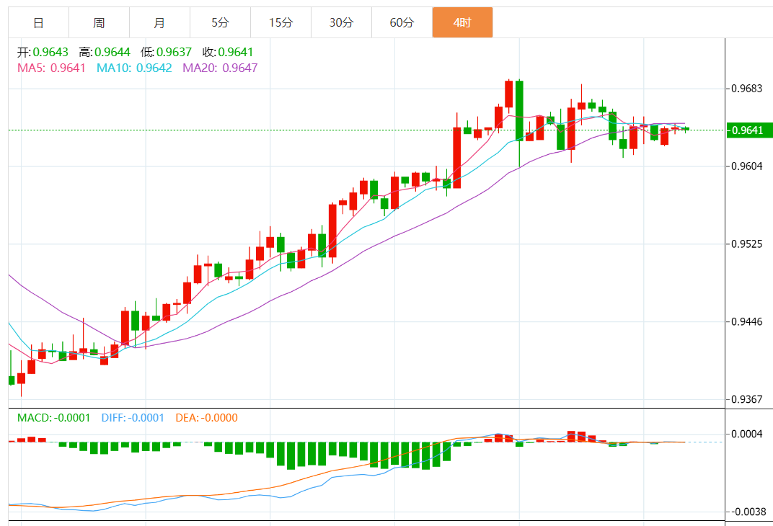Viewport: 773px width, 526px height.
Task: Click the orange DEA indicator label
Action: coord(206,418)
